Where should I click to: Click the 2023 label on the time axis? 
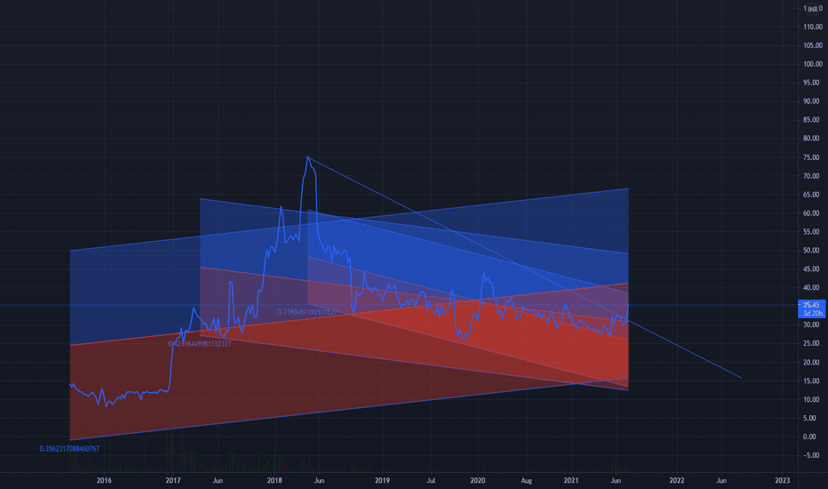783,480
